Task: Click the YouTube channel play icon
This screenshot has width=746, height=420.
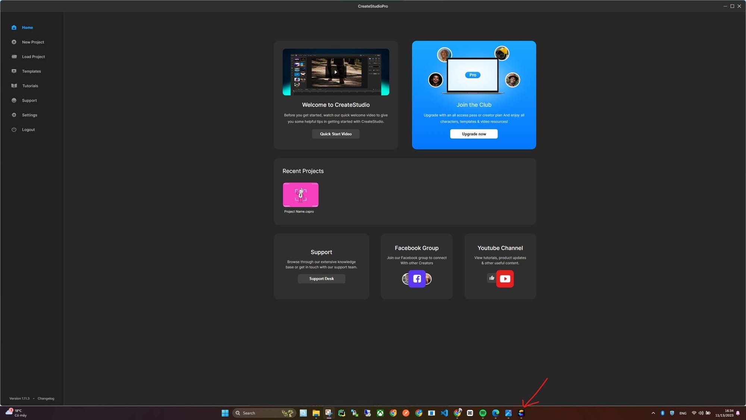Action: click(505, 279)
